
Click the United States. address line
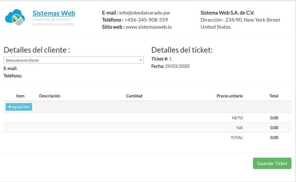click(216, 27)
